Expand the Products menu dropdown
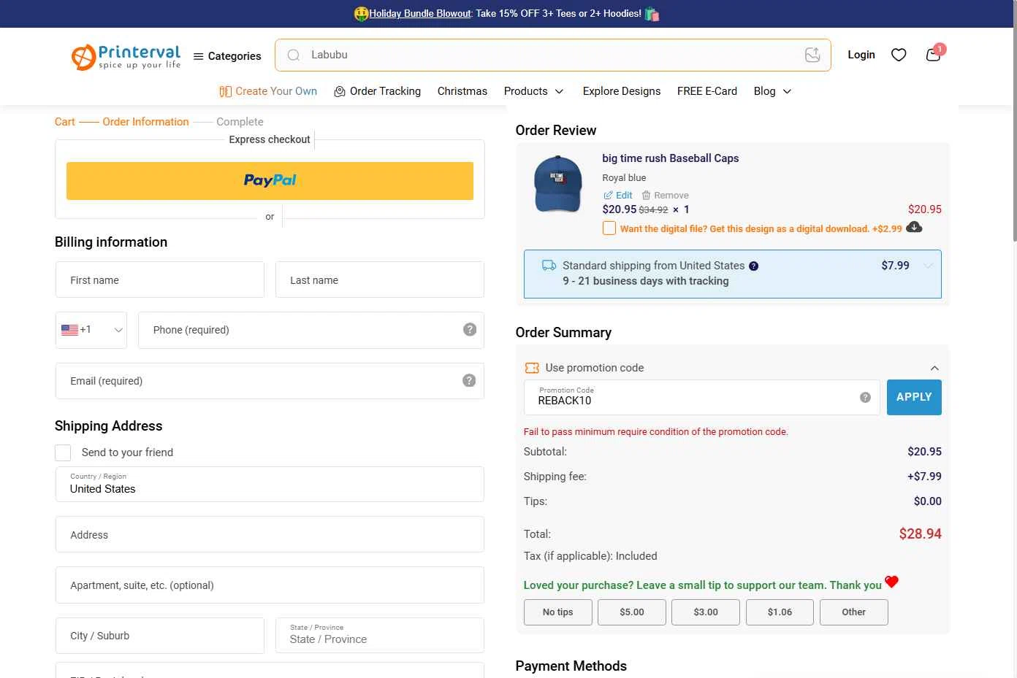 (x=533, y=91)
